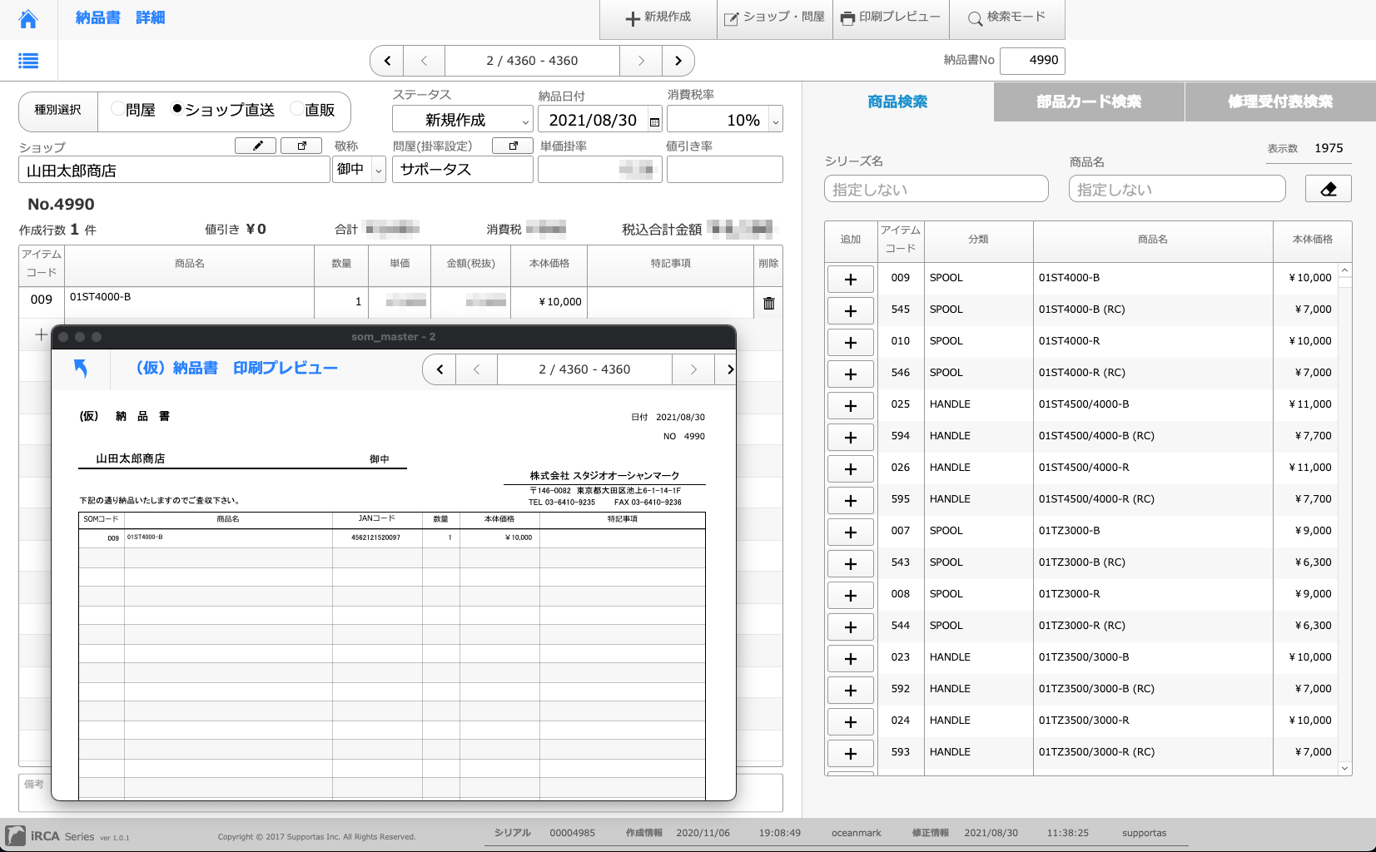Open the list view icon
1376x852 pixels.
pyautogui.click(x=28, y=61)
